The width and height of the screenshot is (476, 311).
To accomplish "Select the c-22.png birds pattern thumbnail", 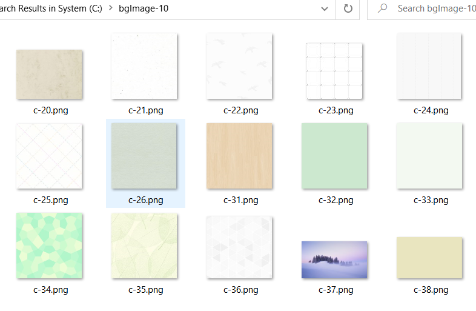I will (x=239, y=66).
